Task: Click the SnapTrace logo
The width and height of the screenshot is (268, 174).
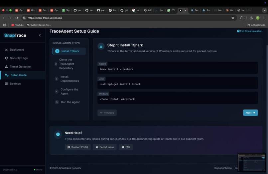Action: pos(15,35)
